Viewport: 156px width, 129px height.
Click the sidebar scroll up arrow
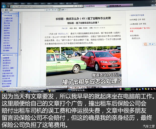click(x=20, y=13)
